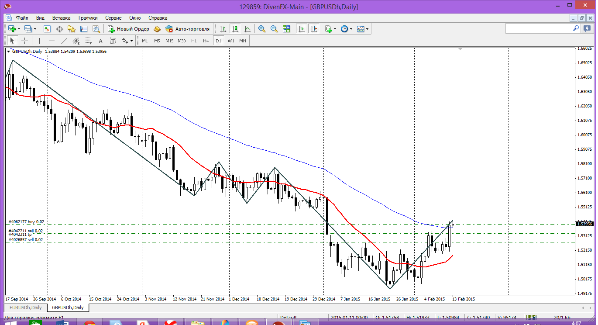Open the Сервис menu
598x325 pixels.
113,18
